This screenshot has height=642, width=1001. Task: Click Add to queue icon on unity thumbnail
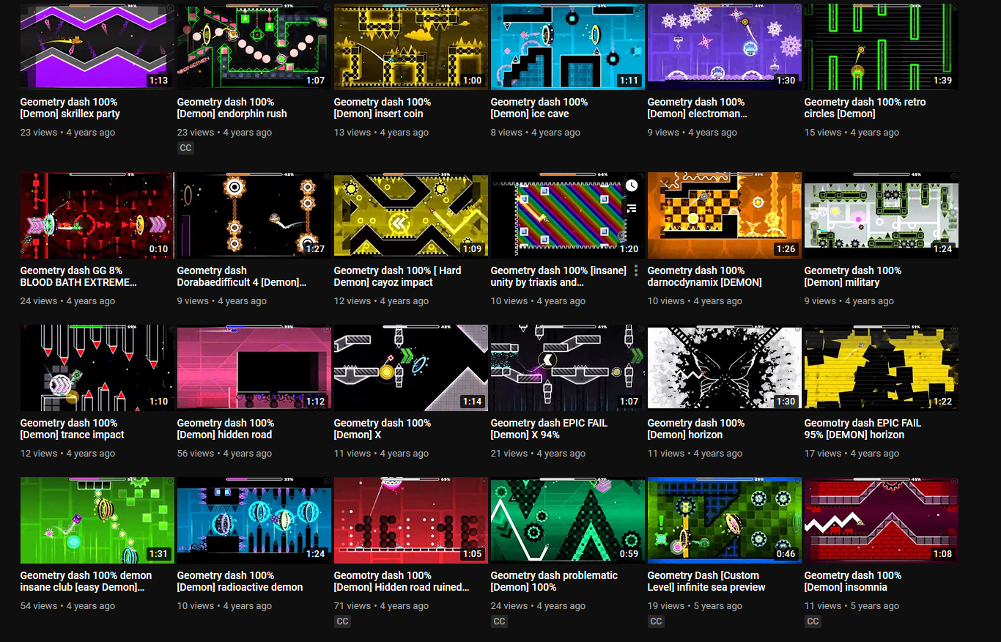tap(632, 209)
